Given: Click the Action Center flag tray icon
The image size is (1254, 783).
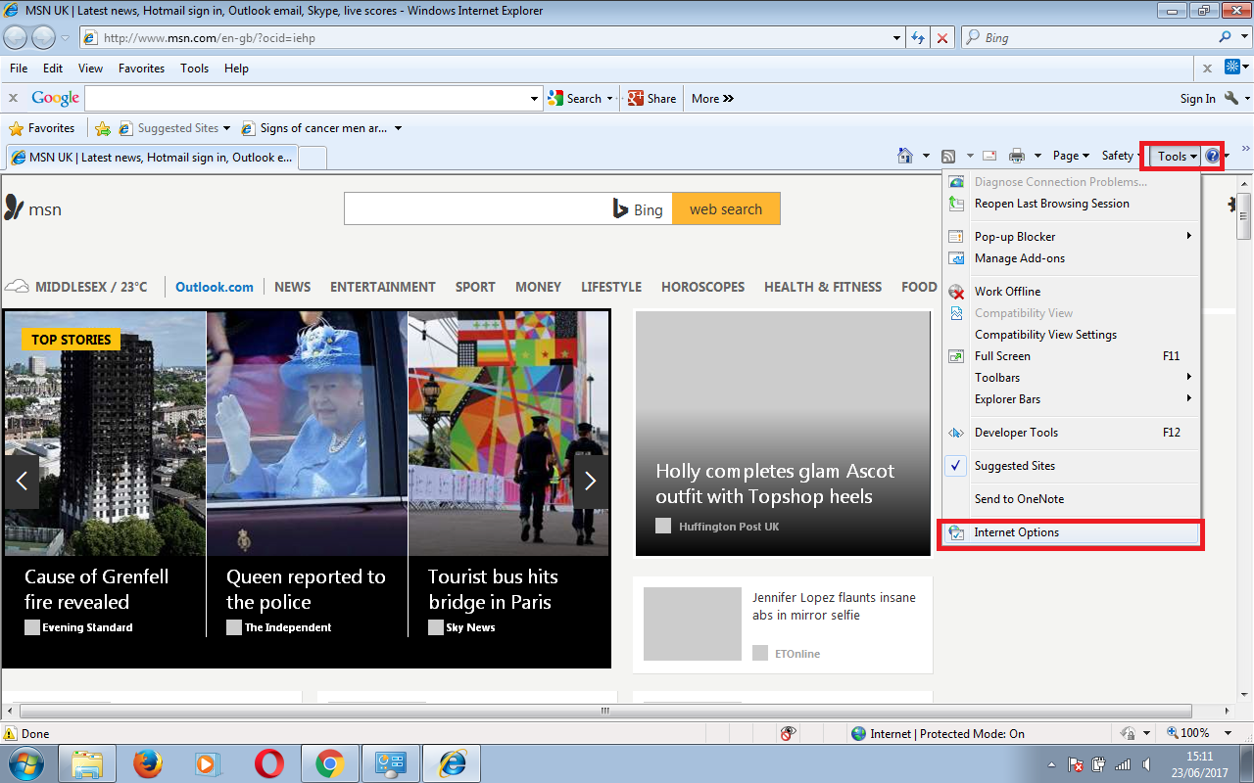Looking at the screenshot, I should pyautogui.click(x=1076, y=764).
